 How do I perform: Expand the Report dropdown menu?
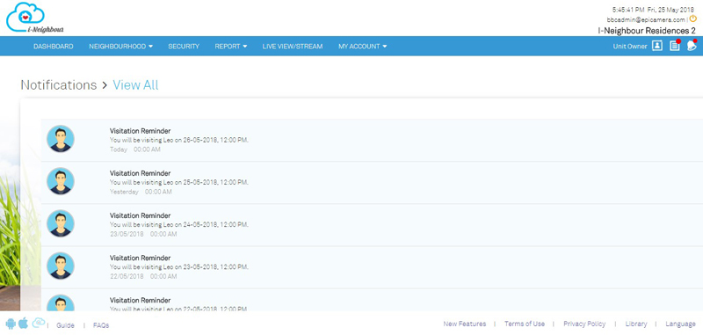pos(231,47)
